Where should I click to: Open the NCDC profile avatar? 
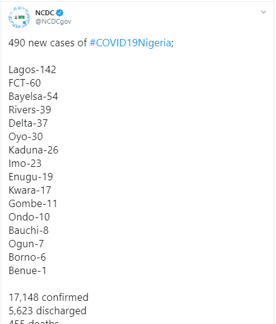pyautogui.click(x=19, y=17)
